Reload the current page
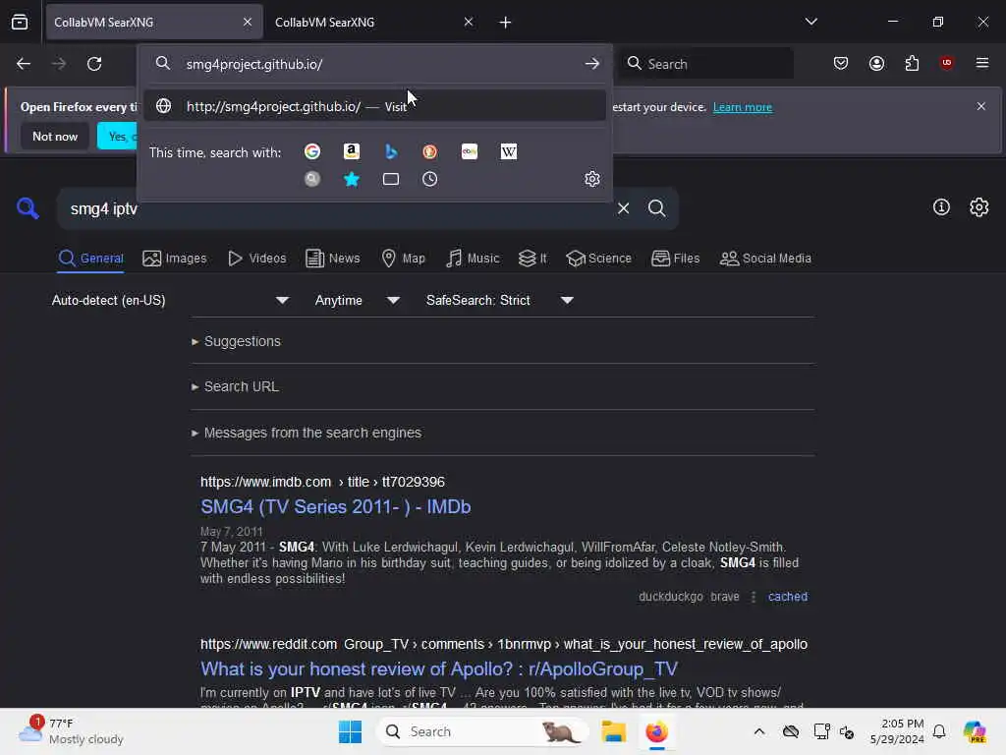The width and height of the screenshot is (1006, 755). [94, 64]
